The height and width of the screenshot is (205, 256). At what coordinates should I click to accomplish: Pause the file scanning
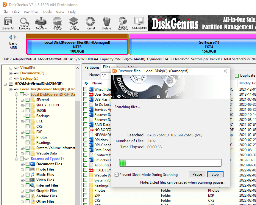pyautogui.click(x=197, y=174)
